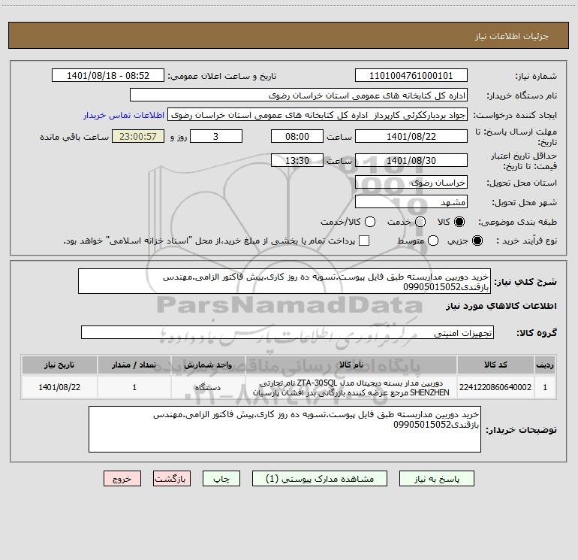Click نام کالا column header
This screenshot has width=578, height=560.
(351, 365)
